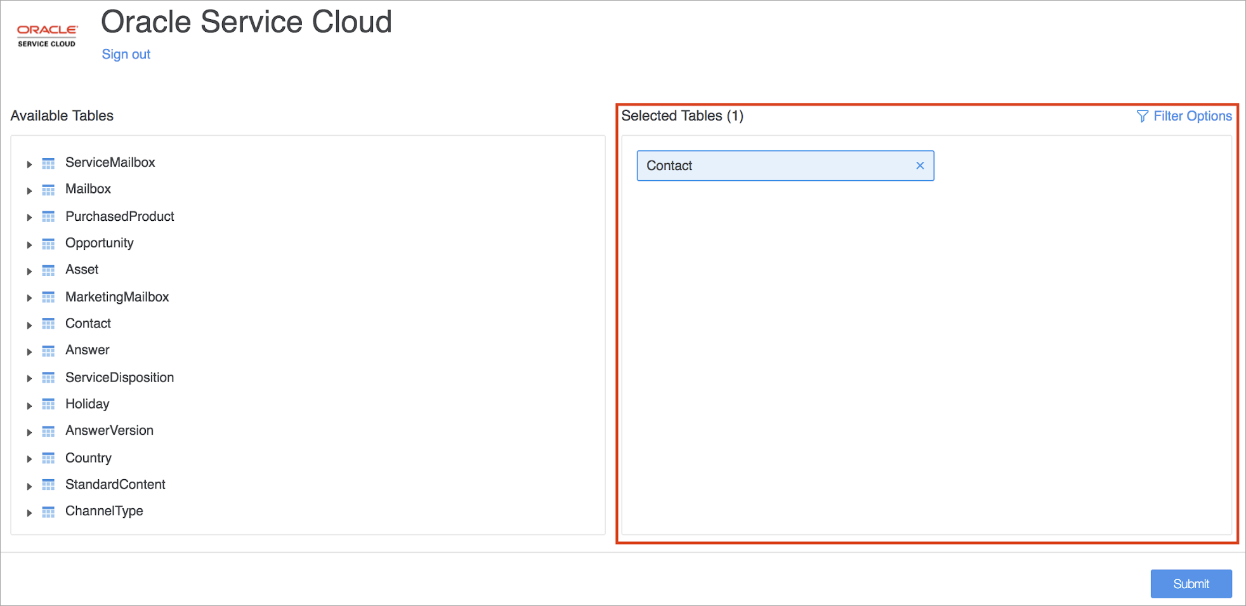Sign out of Oracle Service Cloud
This screenshot has height=606, width=1246.
coord(126,55)
